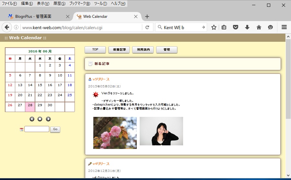Open downloads arrow icon
Viewport: 291px width, 180px height.
pos(247,28)
